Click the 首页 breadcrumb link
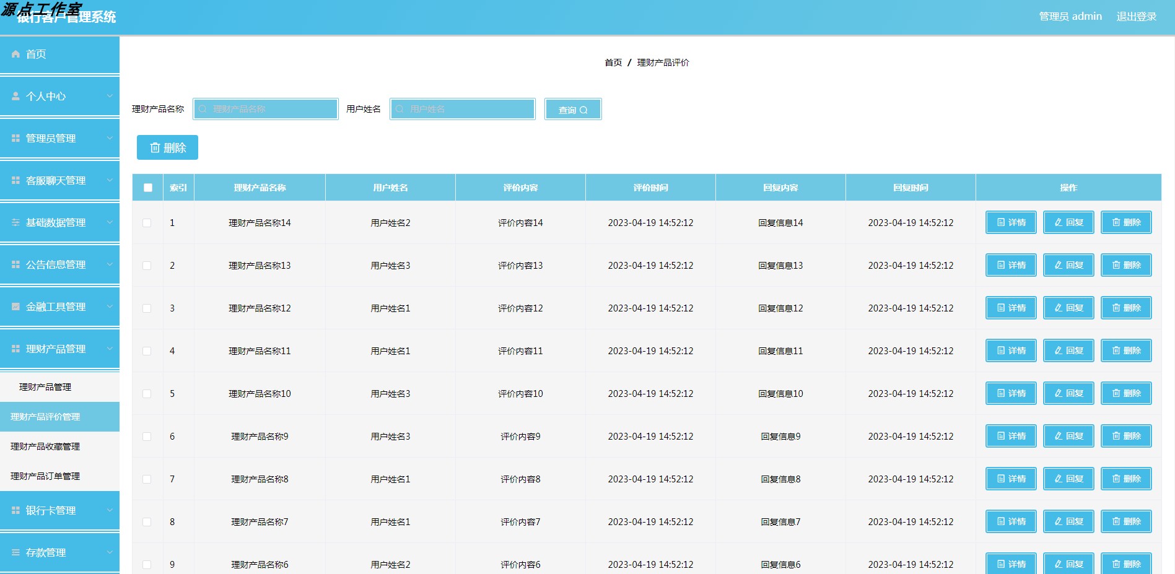1175x574 pixels. [x=613, y=62]
